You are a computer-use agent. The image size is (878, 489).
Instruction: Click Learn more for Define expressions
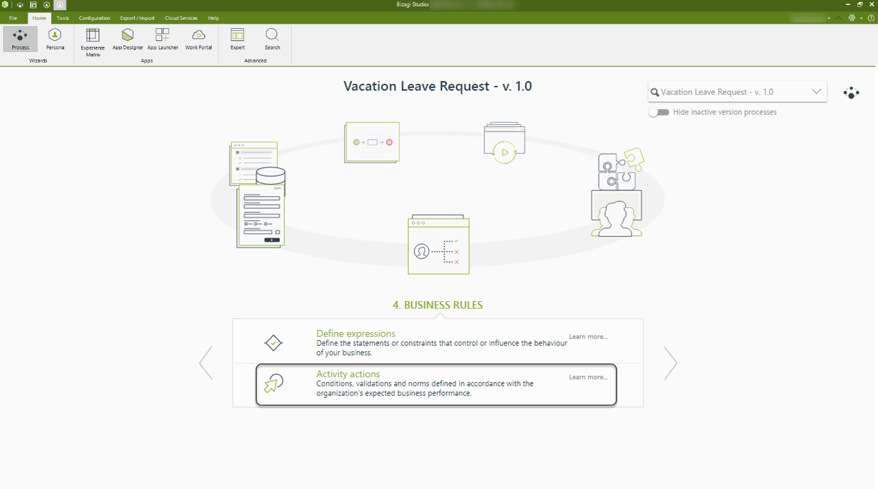[x=588, y=336]
